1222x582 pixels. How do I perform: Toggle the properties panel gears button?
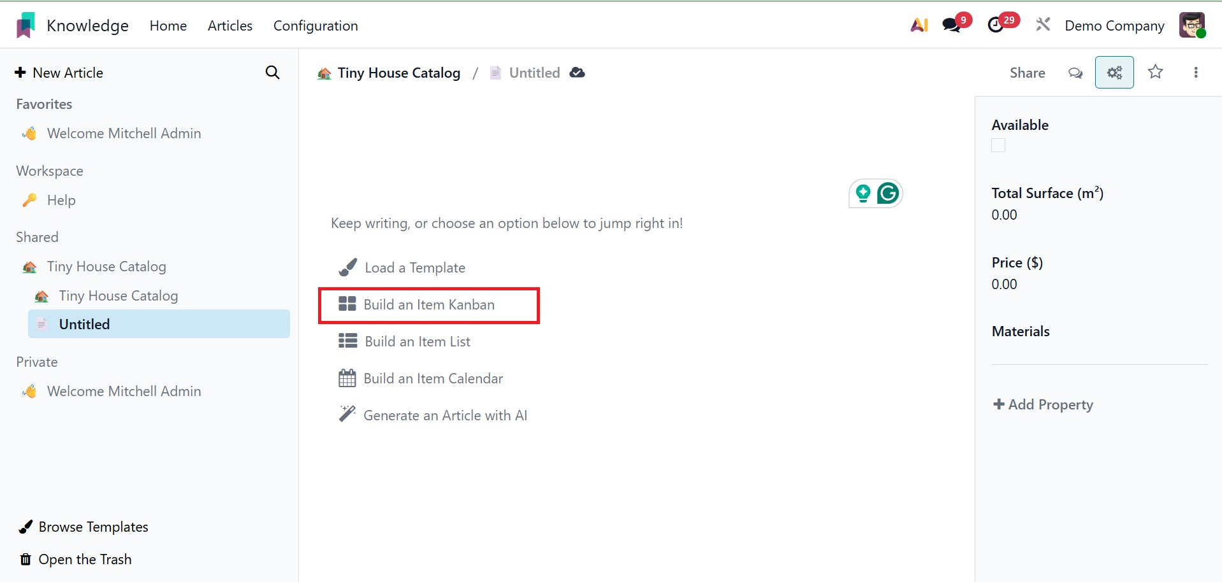point(1114,73)
